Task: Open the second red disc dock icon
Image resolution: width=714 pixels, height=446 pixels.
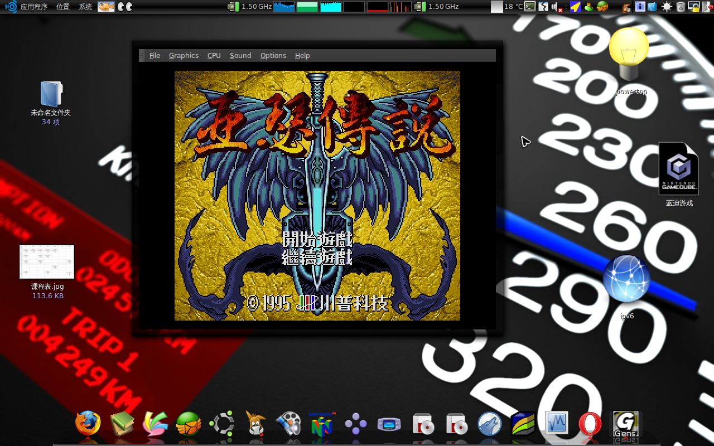Action: click(x=457, y=424)
